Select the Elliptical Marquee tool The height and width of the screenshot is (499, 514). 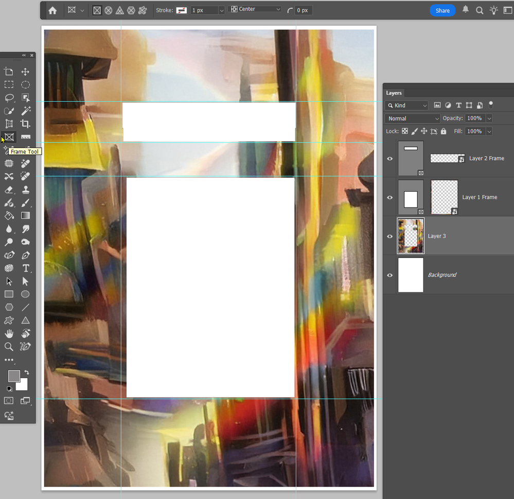pos(25,84)
